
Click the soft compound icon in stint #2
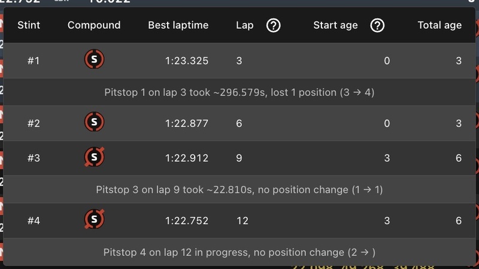[x=94, y=123]
